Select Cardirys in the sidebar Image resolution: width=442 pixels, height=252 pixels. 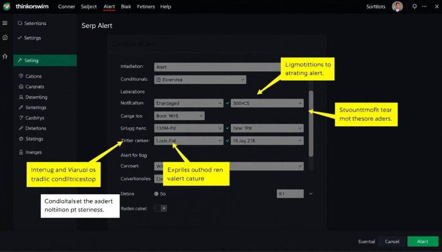click(35, 118)
